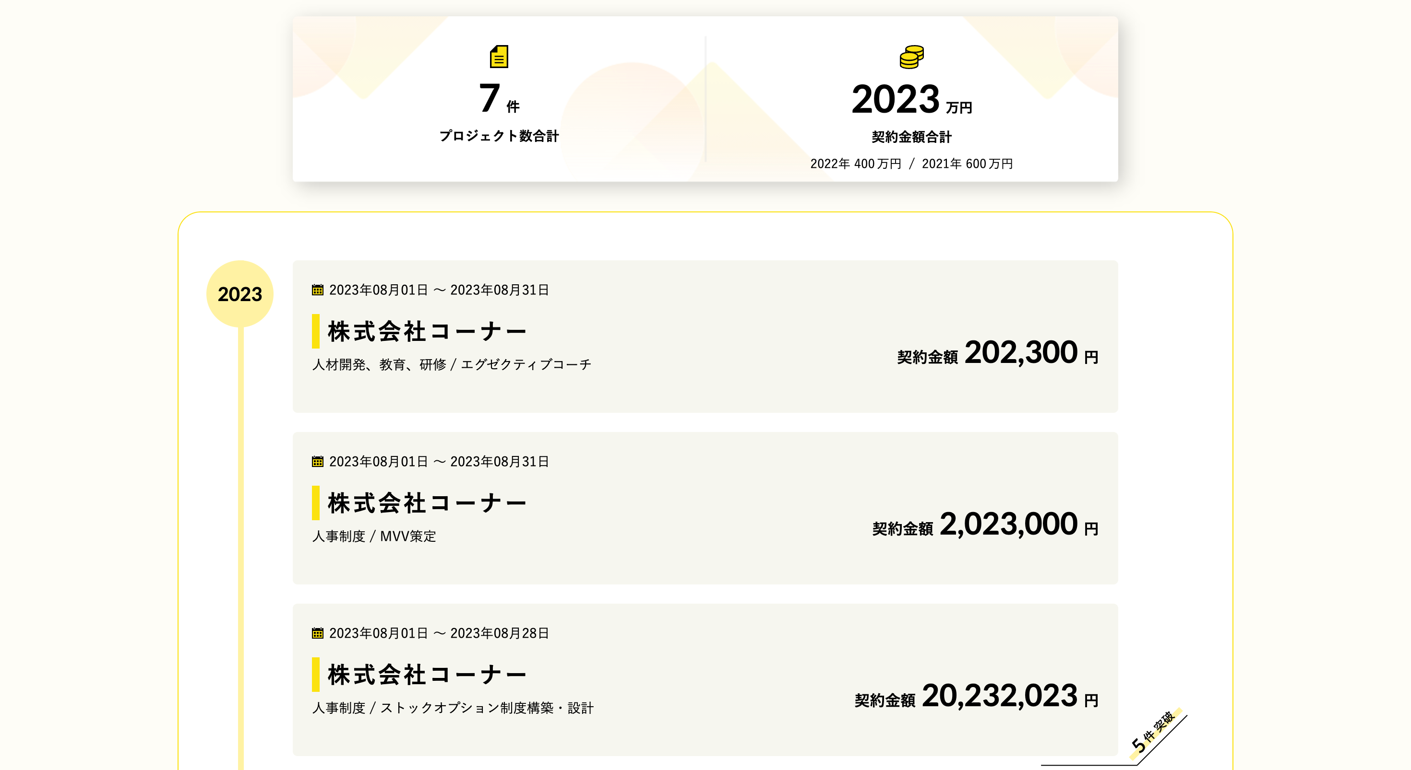Open company name above エグゼクティブコーチ category
Image resolution: width=1411 pixels, height=770 pixels.
pyautogui.click(x=427, y=332)
